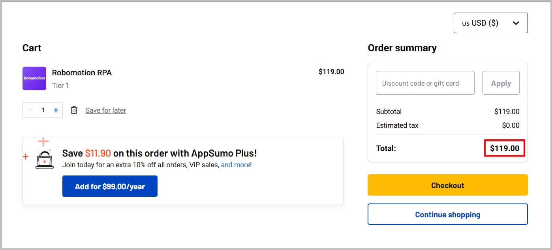Click Save for later under the cart item
The image size is (552, 250).
pos(105,110)
